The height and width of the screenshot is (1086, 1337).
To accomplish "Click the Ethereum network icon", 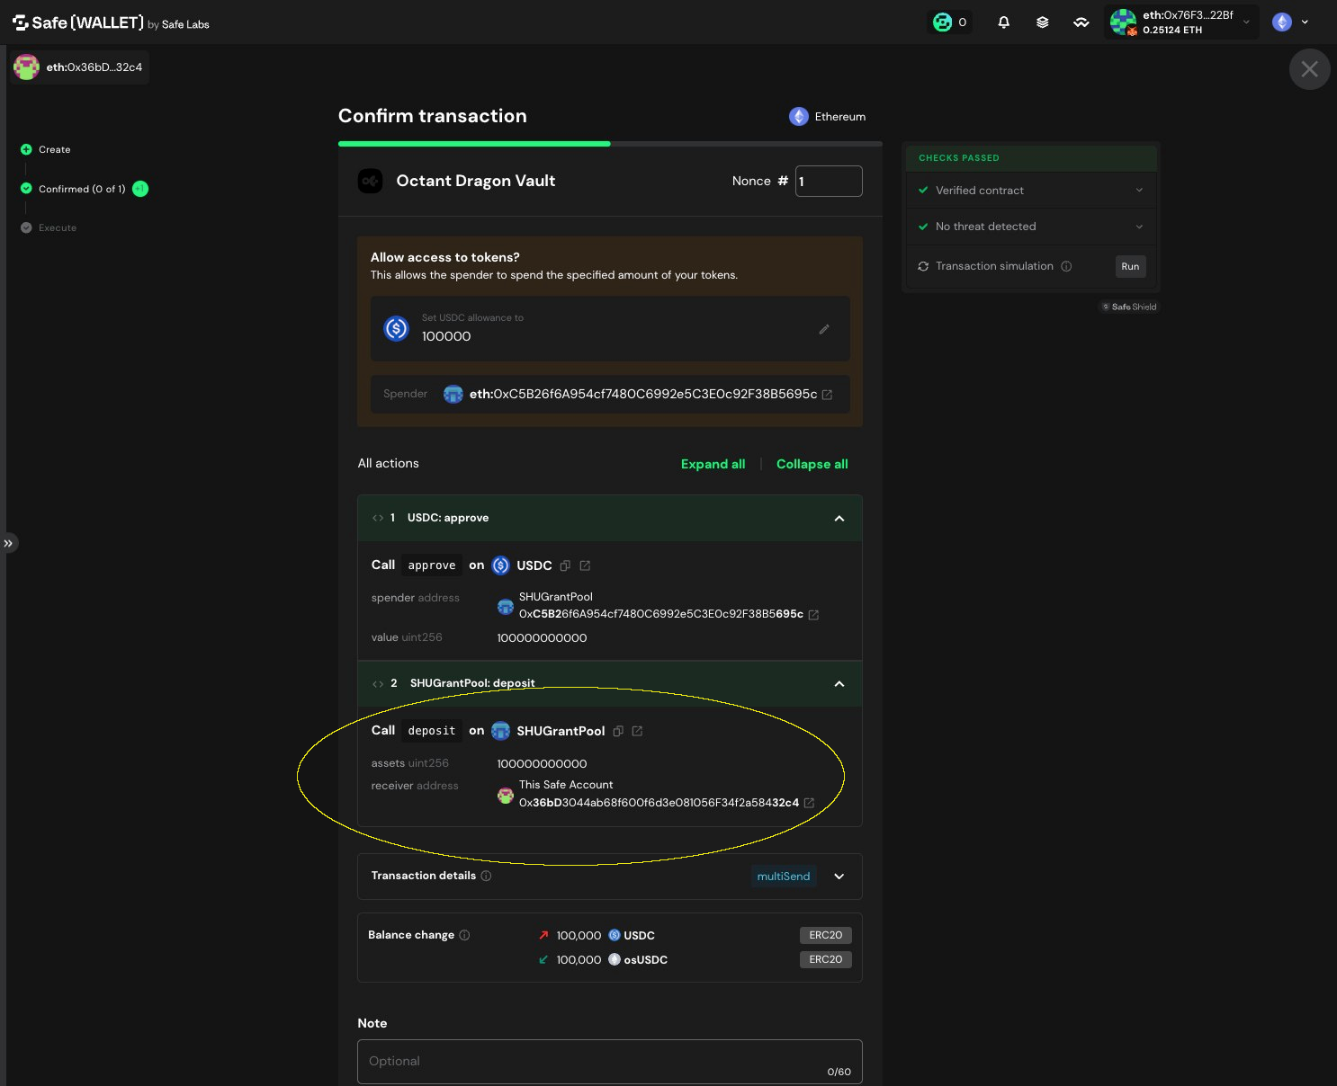I will (x=798, y=117).
